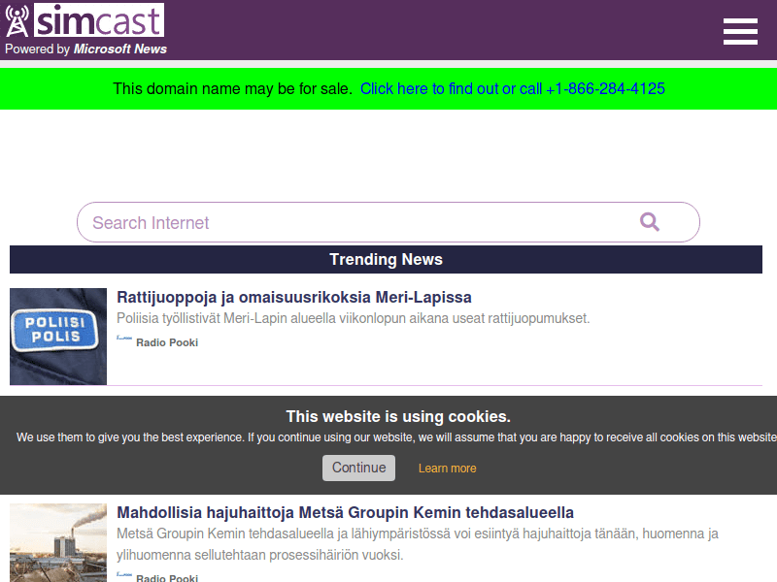Click the 'Poliisia työllistivät Meri-Lapin' summary text
The image size is (777, 582).
click(x=353, y=318)
